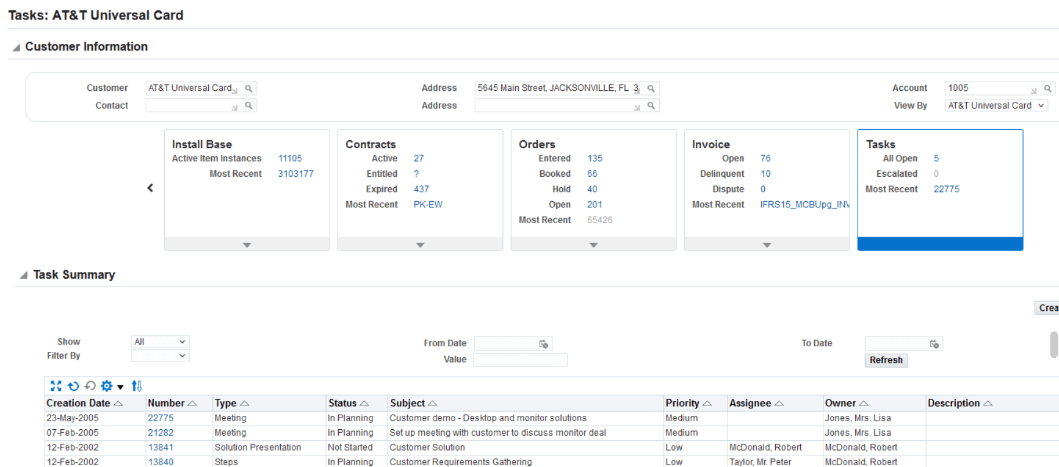
Task: Click Orders Open count 201
Action: pos(595,205)
